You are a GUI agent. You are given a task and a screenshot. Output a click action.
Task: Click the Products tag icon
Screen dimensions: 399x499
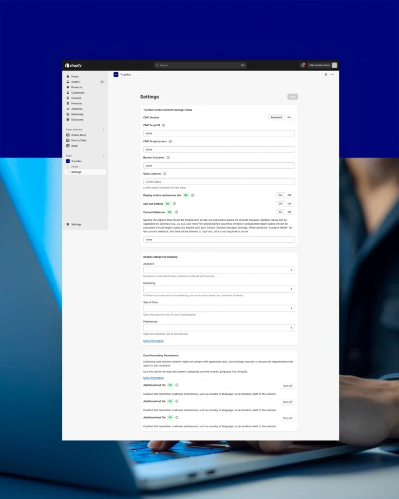click(68, 87)
